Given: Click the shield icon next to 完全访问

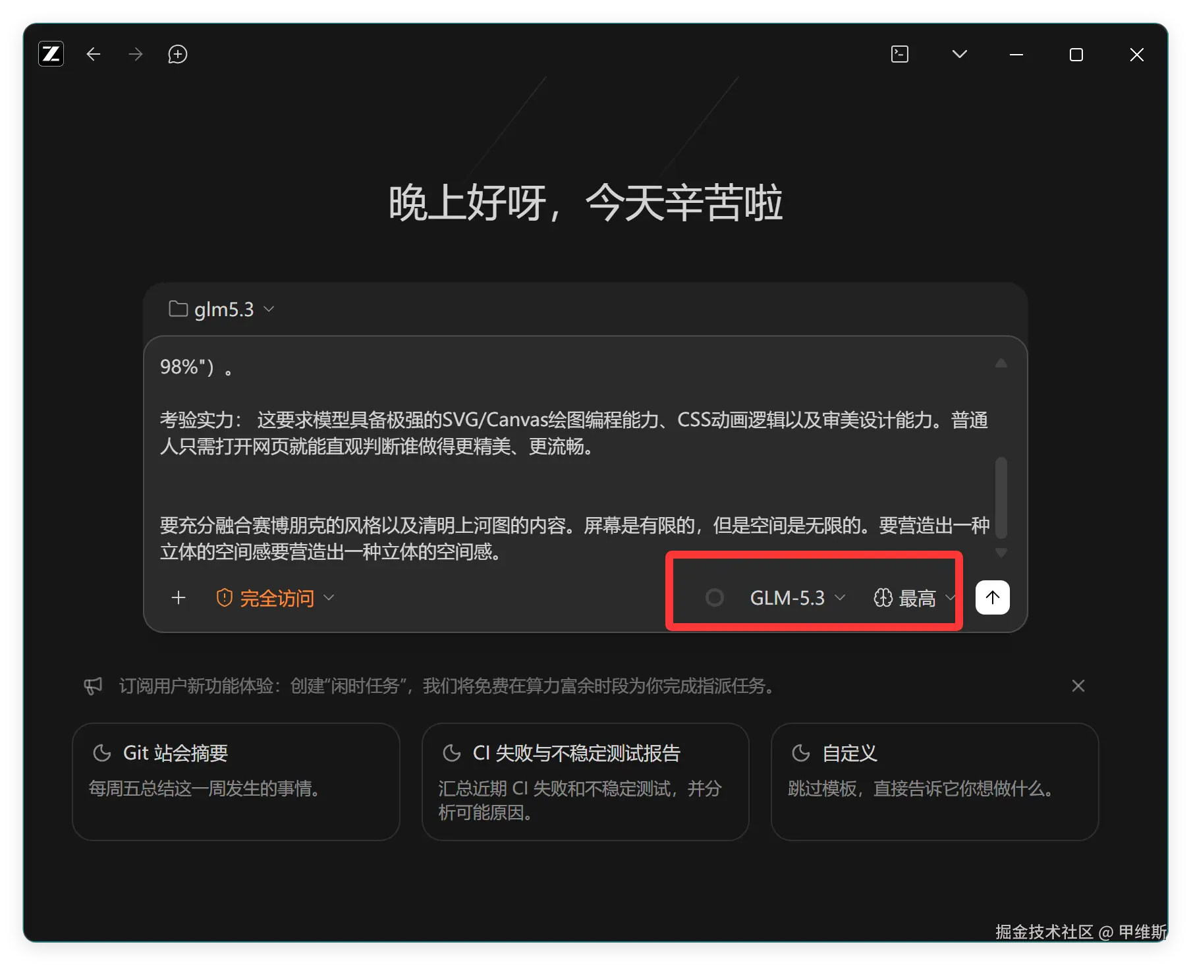Looking at the screenshot, I should pos(224,597).
